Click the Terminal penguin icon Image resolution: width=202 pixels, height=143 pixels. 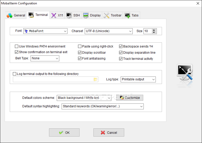pyautogui.click(x=31, y=15)
